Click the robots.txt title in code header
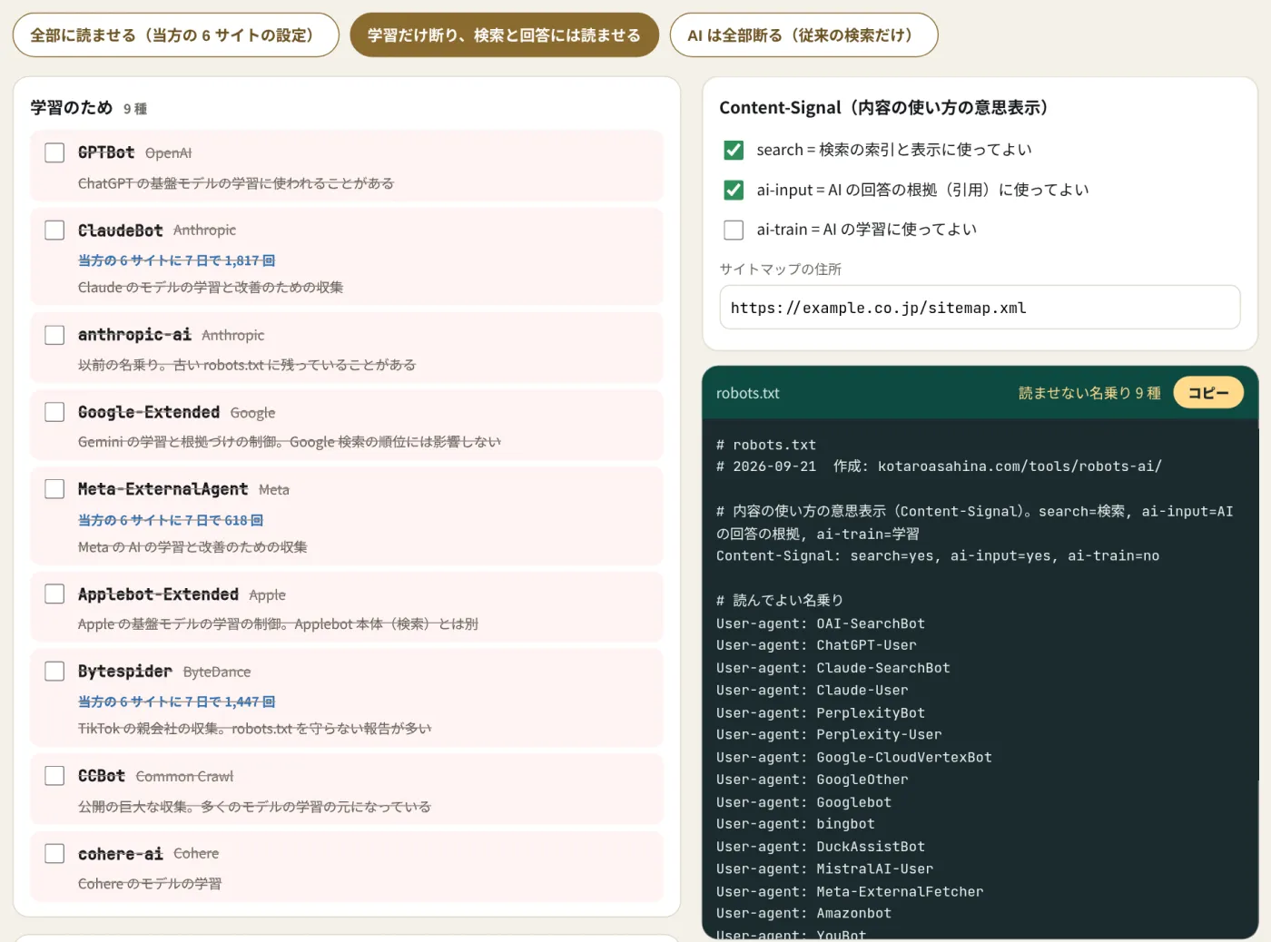1271x942 pixels. click(748, 393)
